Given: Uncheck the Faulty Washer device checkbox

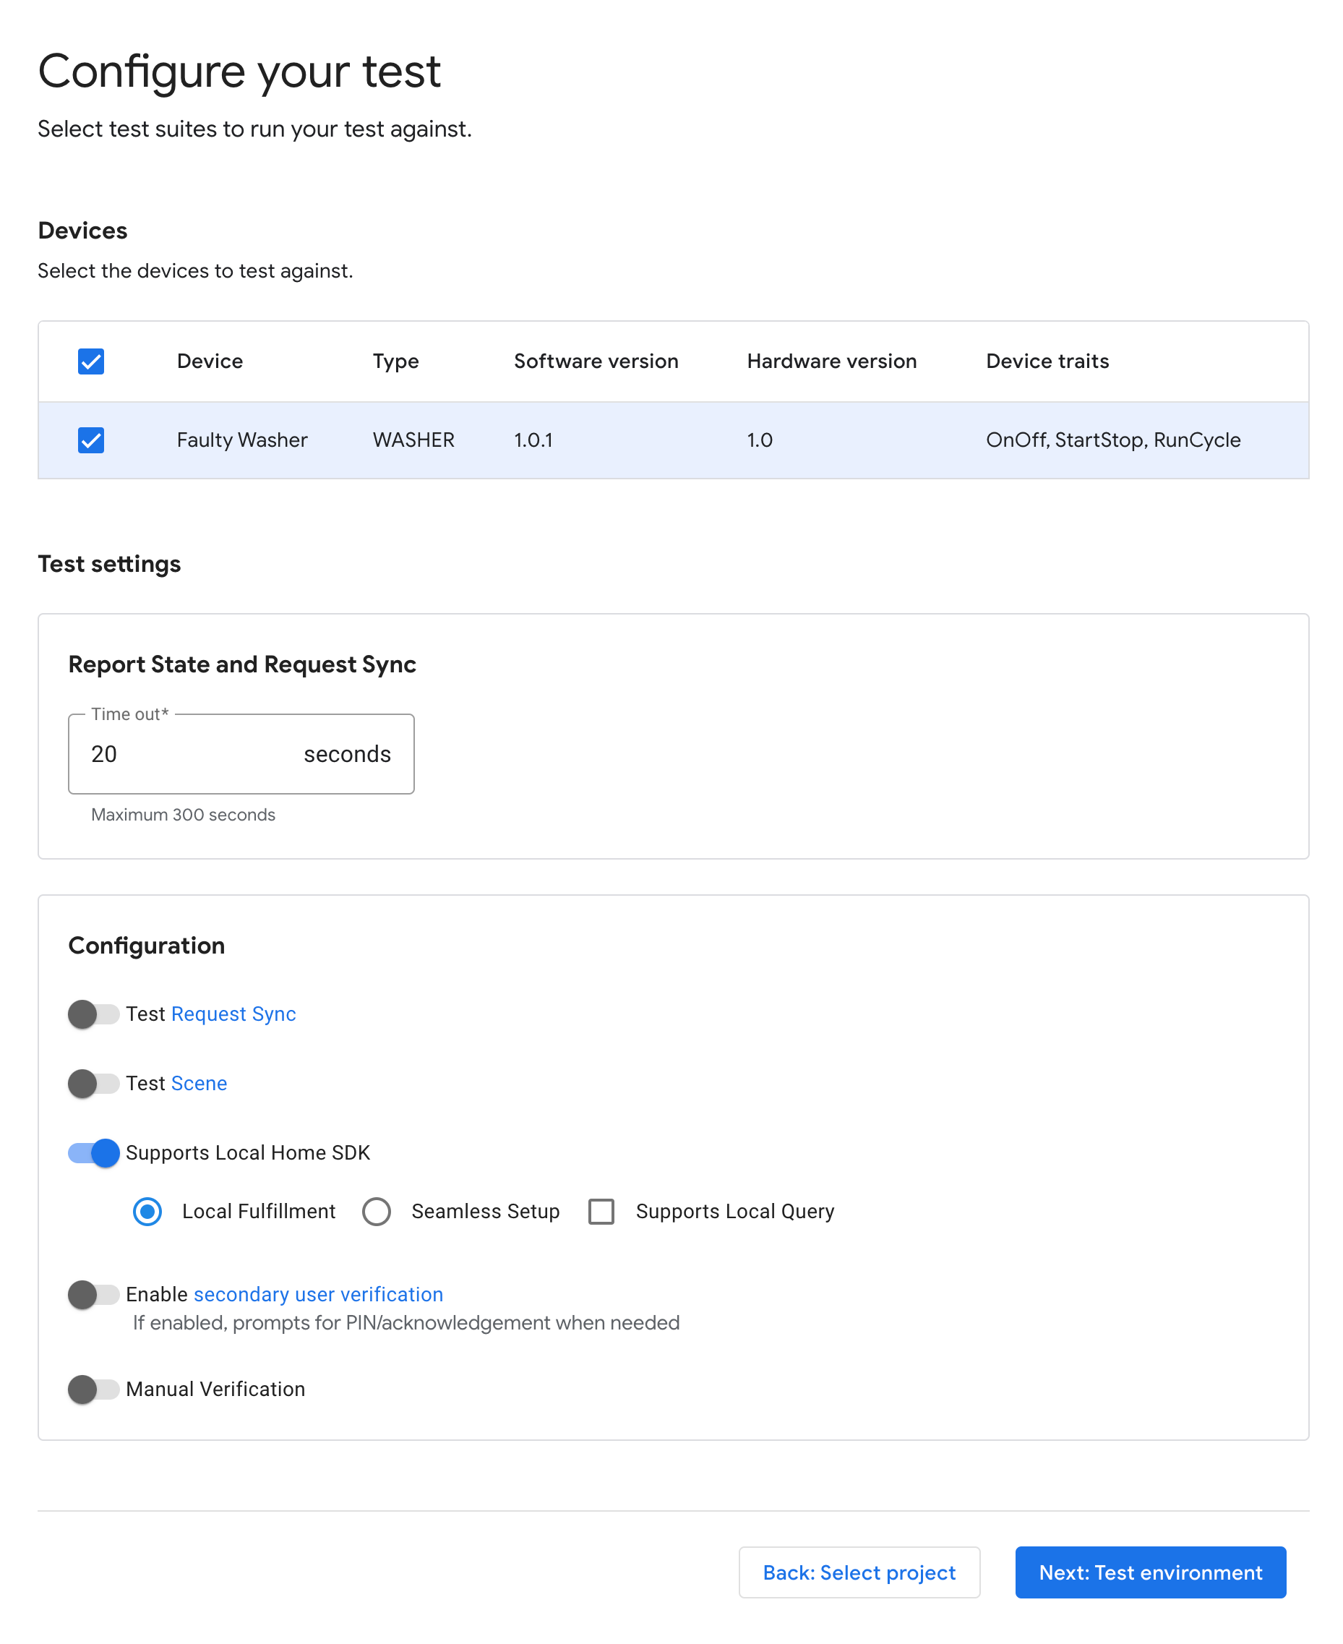Looking at the screenshot, I should pyautogui.click(x=90, y=440).
